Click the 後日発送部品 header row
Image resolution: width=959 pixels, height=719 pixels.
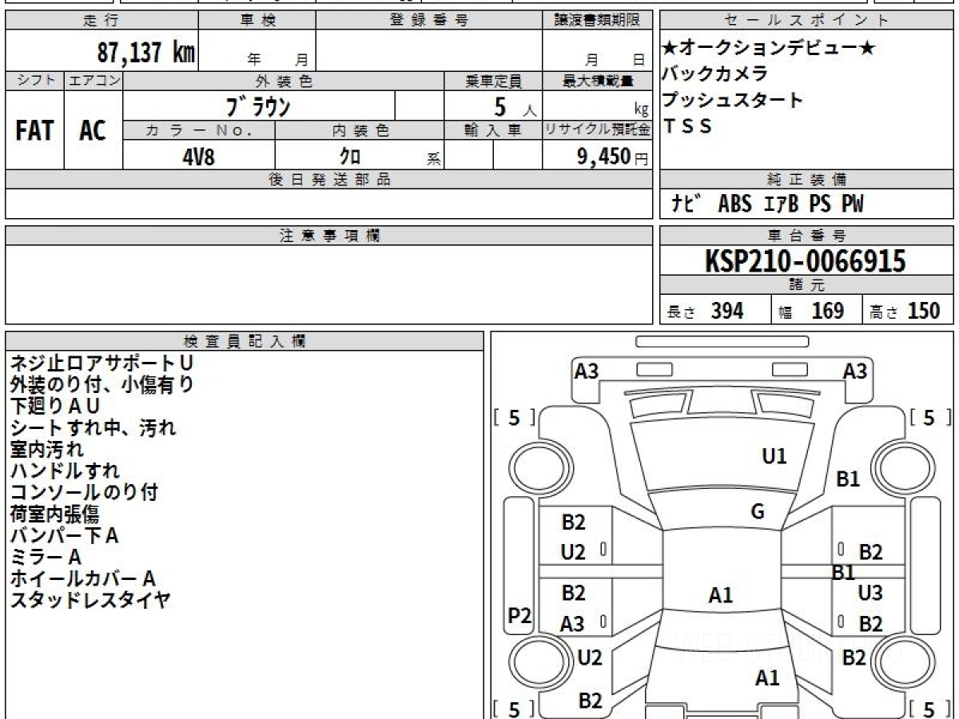328,180
